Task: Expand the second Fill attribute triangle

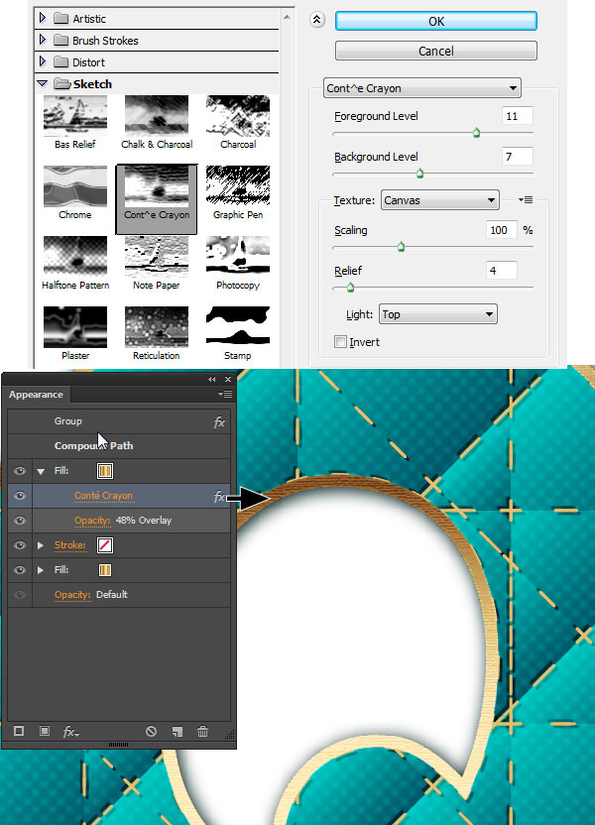Action: click(x=41, y=570)
